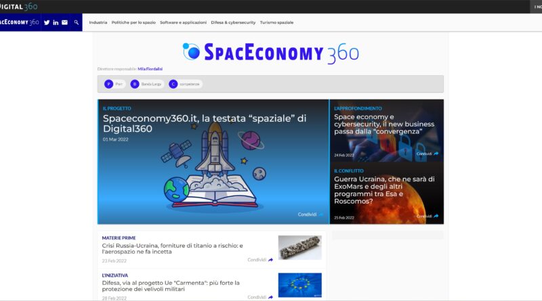
Task: Go to Politiche per lo spazio section
Action: tap(133, 22)
